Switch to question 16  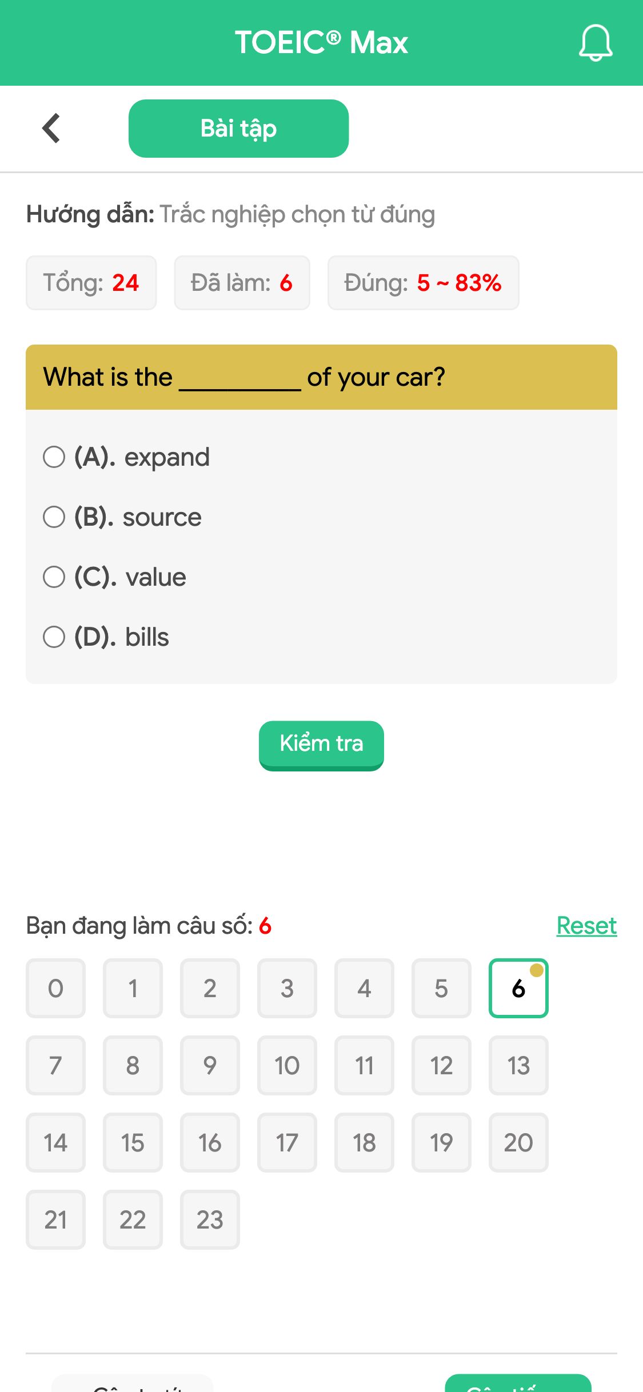point(210,1142)
